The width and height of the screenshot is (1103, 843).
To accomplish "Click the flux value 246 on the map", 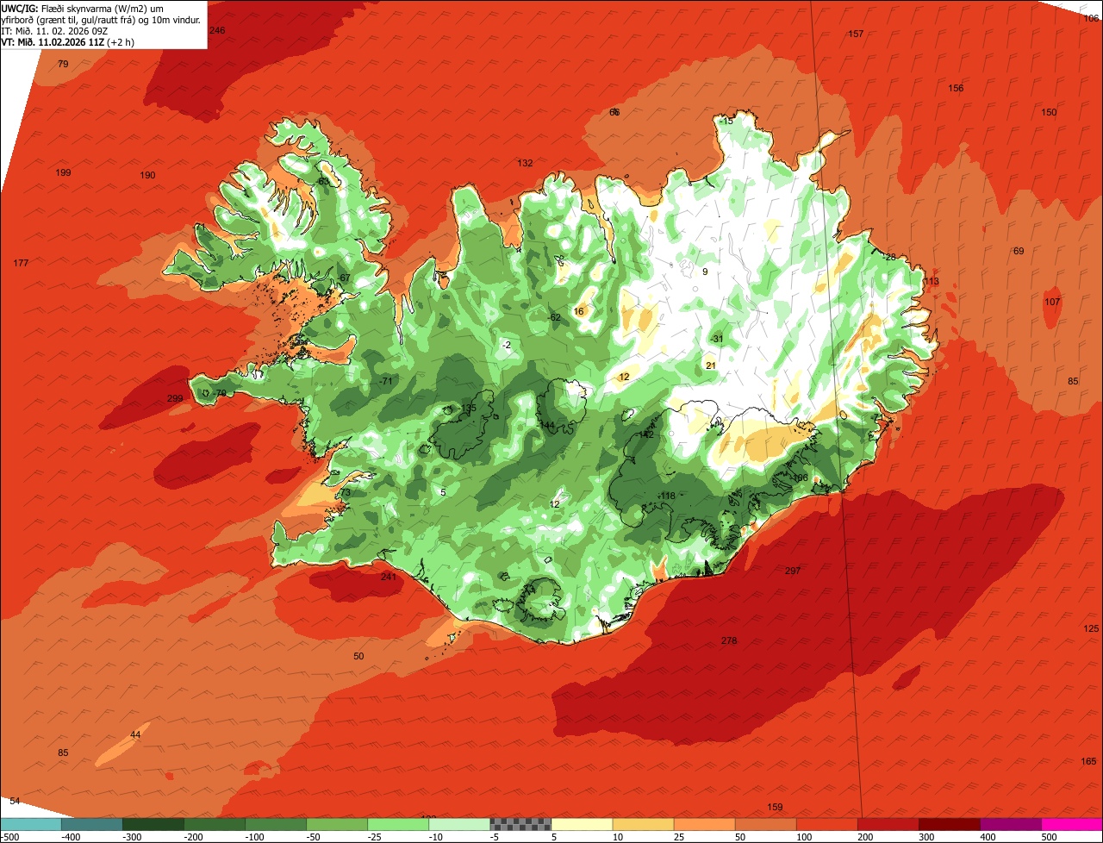I will pyautogui.click(x=217, y=30).
